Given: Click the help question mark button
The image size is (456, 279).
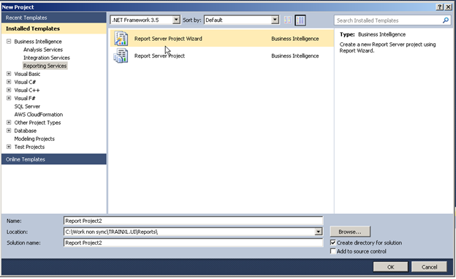Looking at the screenshot, I should (x=440, y=7).
